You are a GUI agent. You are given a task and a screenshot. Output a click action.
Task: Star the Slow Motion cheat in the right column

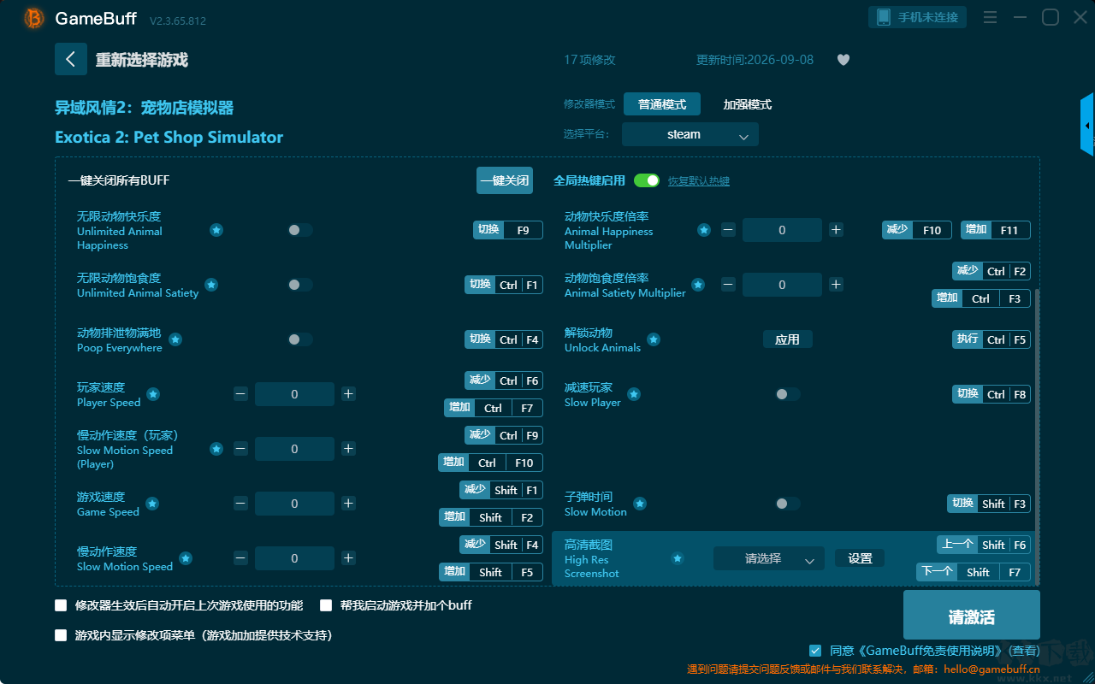click(x=640, y=504)
